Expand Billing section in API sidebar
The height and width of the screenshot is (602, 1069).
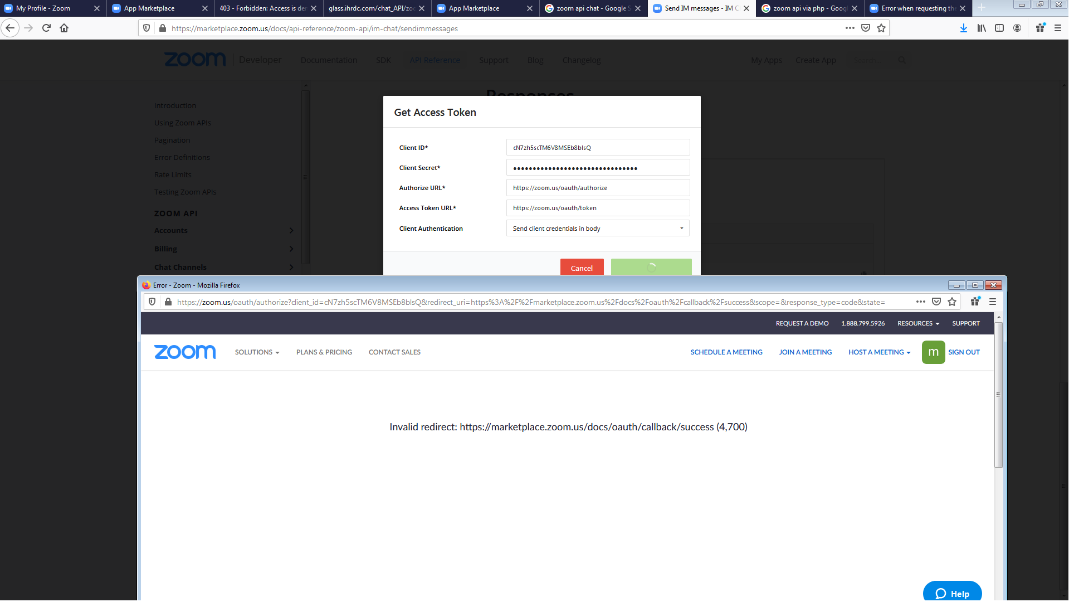pyautogui.click(x=224, y=249)
